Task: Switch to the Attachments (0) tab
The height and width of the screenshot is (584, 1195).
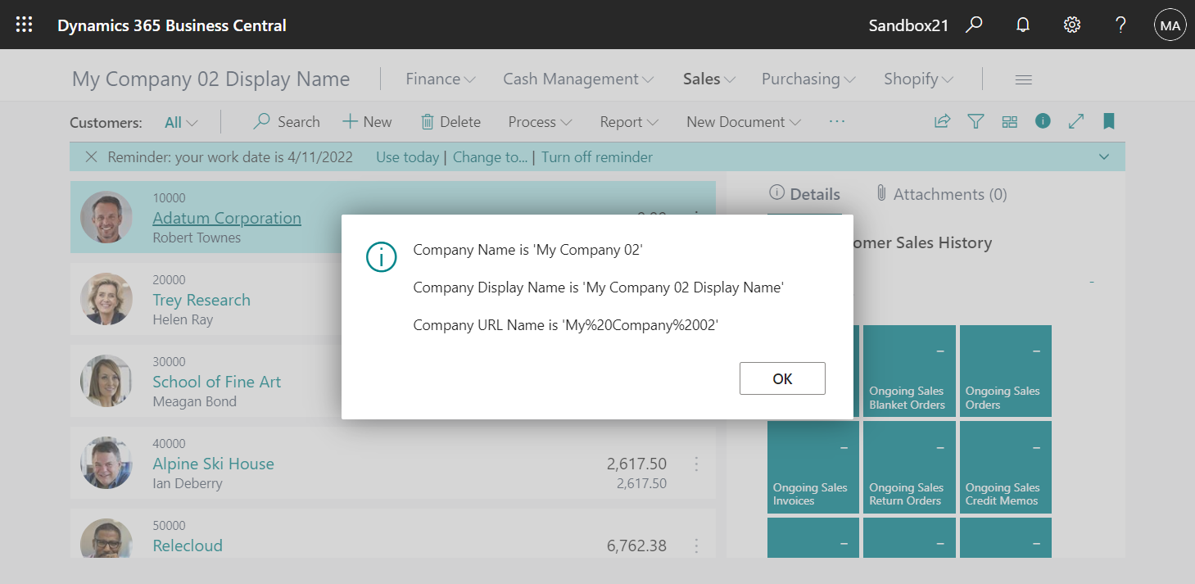Action: pyautogui.click(x=941, y=194)
